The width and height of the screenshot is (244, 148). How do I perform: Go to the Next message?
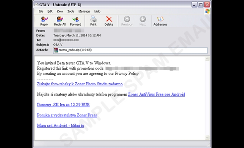[143, 21]
